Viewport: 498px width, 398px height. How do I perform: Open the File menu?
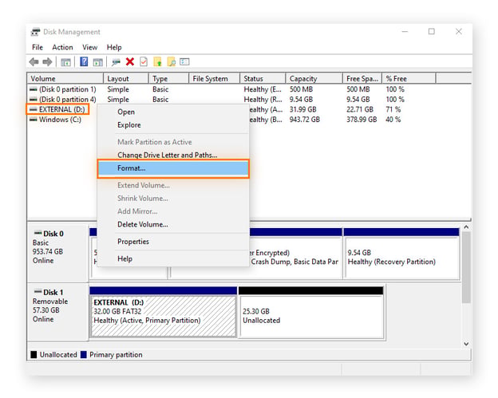[38, 47]
